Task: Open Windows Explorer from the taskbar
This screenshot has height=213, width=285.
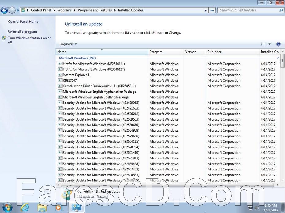Action: pyautogui.click(x=42, y=207)
